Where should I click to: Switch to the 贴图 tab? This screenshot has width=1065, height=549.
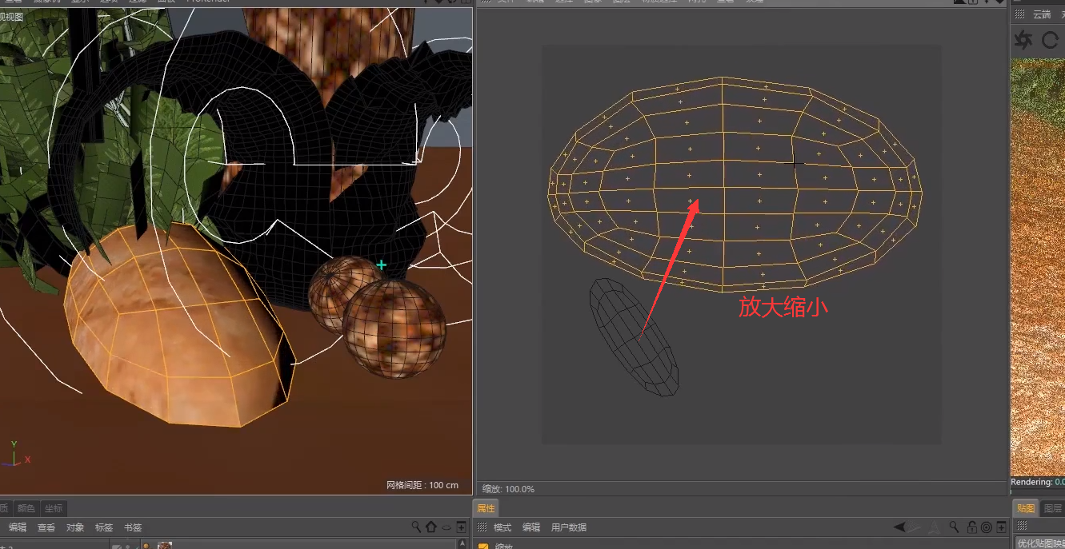click(1026, 508)
